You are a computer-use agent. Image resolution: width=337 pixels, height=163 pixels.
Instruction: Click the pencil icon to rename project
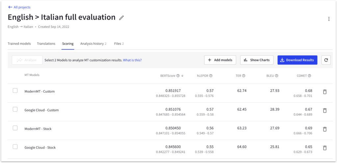[122, 18]
